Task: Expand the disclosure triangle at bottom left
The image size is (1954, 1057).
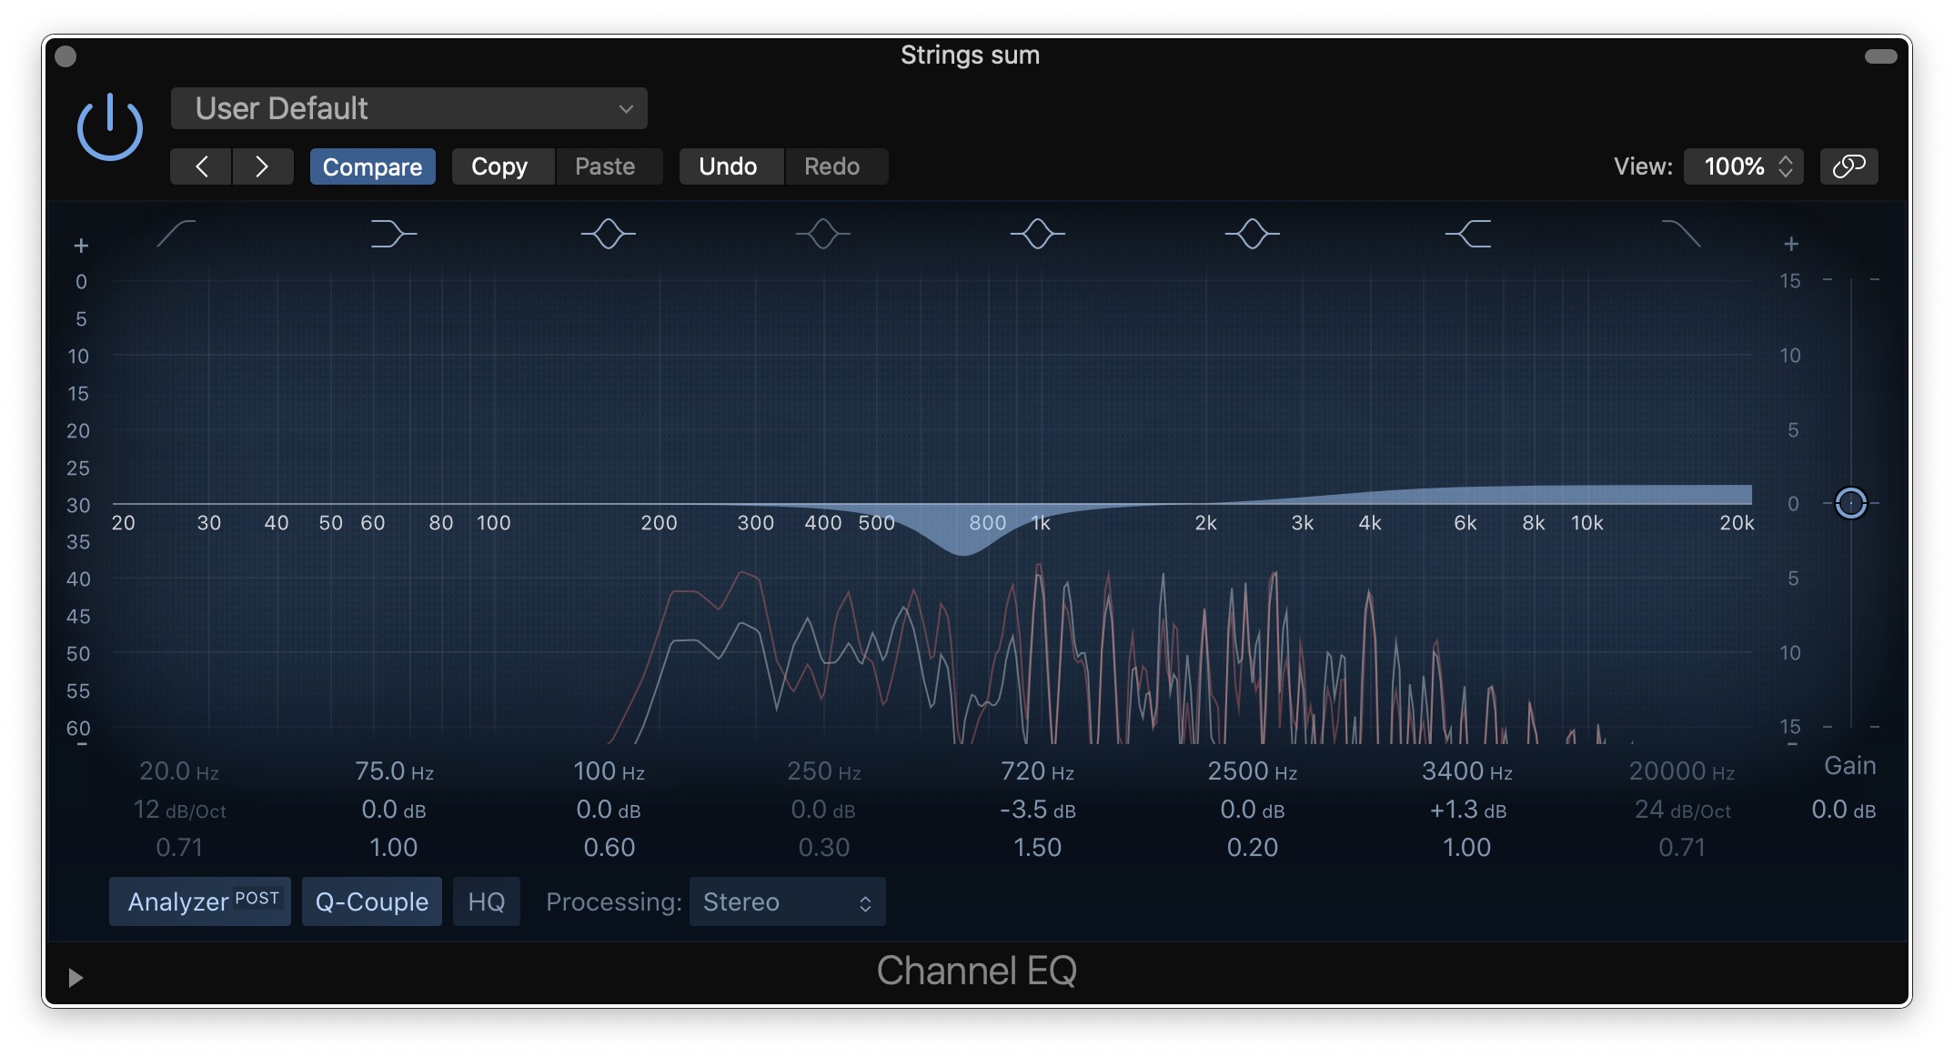Action: point(76,978)
